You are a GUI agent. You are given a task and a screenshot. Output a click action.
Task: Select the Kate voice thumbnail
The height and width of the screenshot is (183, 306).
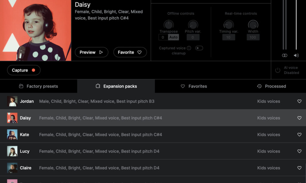point(12,135)
